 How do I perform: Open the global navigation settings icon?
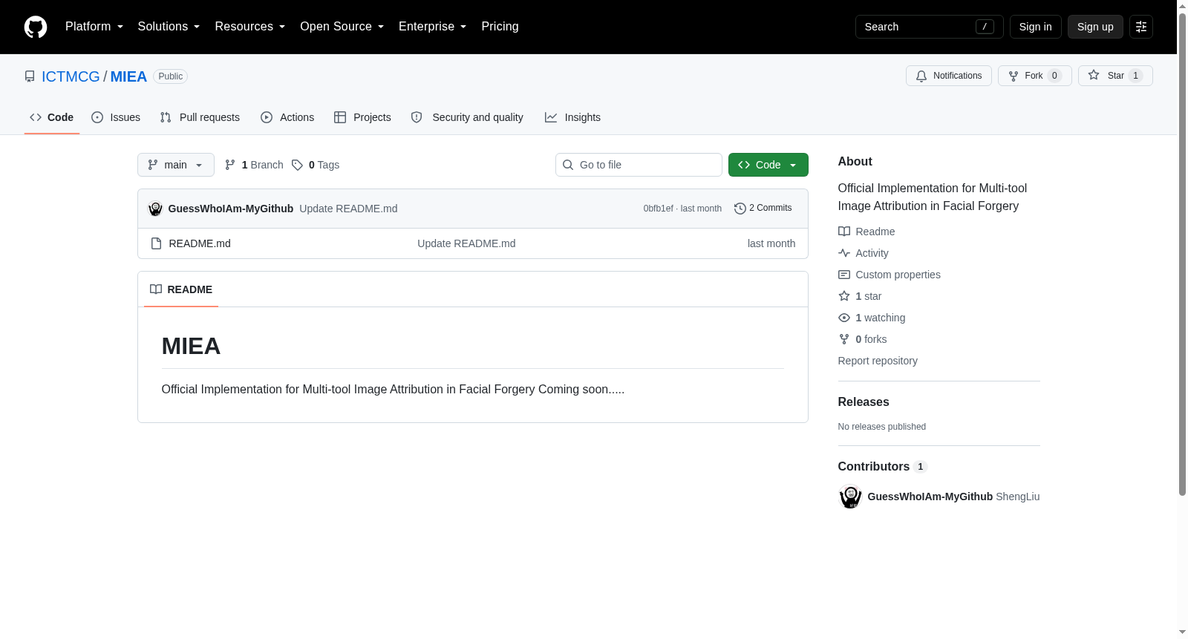1141,27
